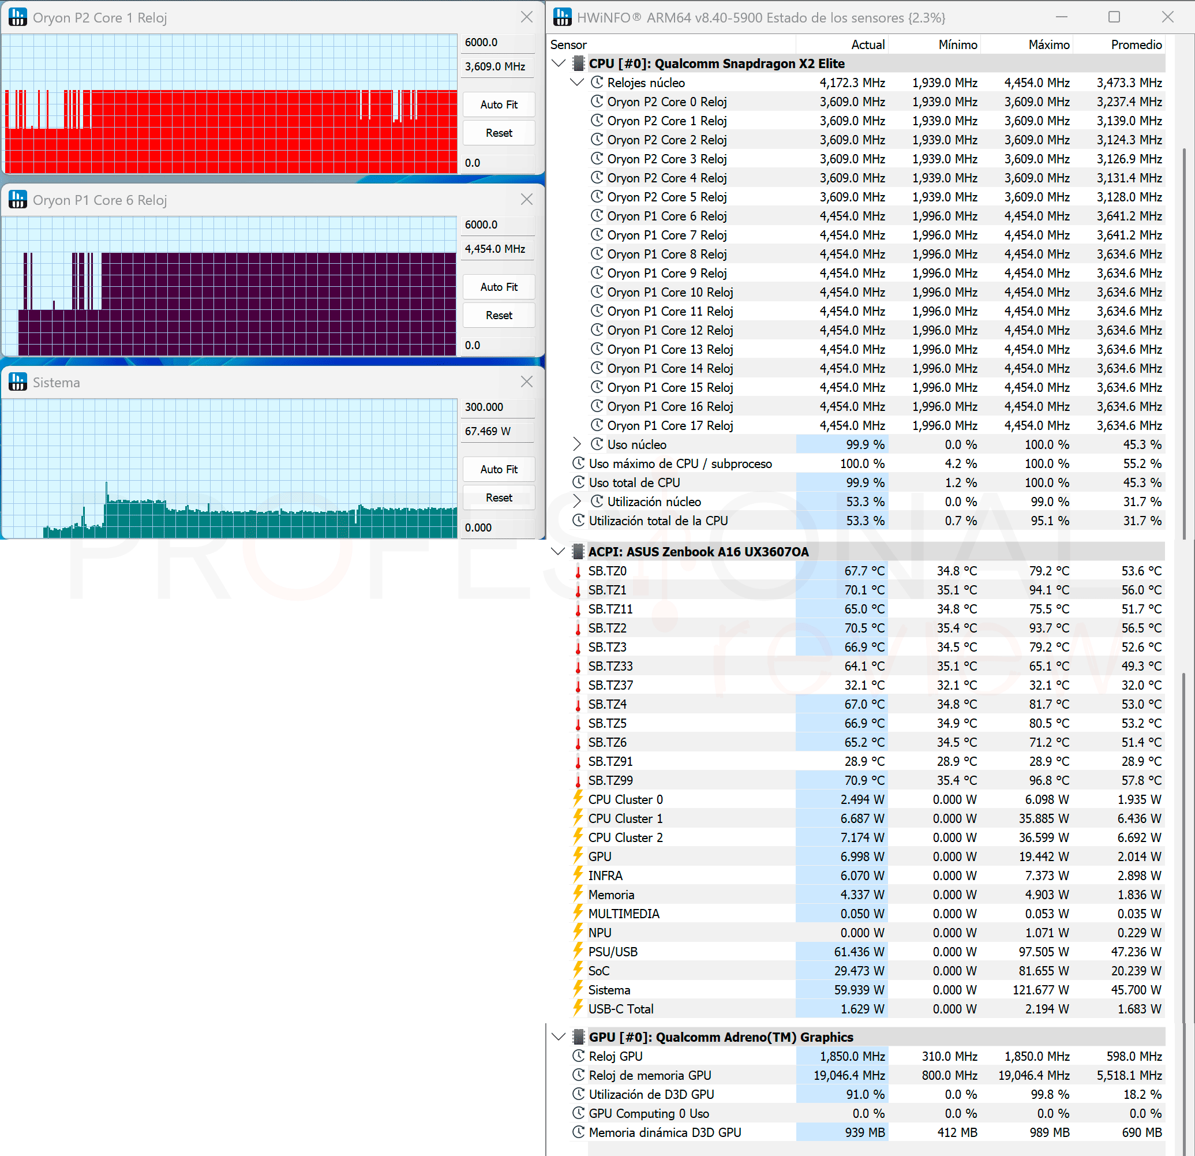Click the clock icon of Utilización total de la CPU
Screen dimensions: 1195x1156
[579, 521]
